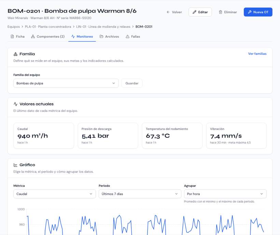
Task: Click the document icon on Ficha tab
Action: coord(12,37)
